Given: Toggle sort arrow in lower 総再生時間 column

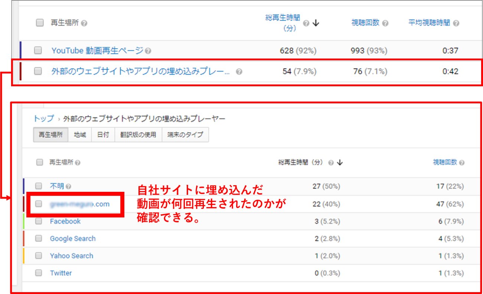Looking at the screenshot, I should click(x=339, y=163).
